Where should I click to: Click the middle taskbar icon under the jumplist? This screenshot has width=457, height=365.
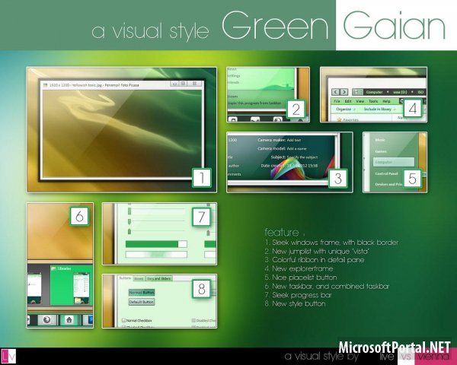pyautogui.click(x=255, y=119)
